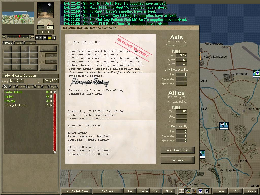The image size is (260, 195).
Task: Click the Iraklion Historical Campaign title field
Action: tap(30, 76)
